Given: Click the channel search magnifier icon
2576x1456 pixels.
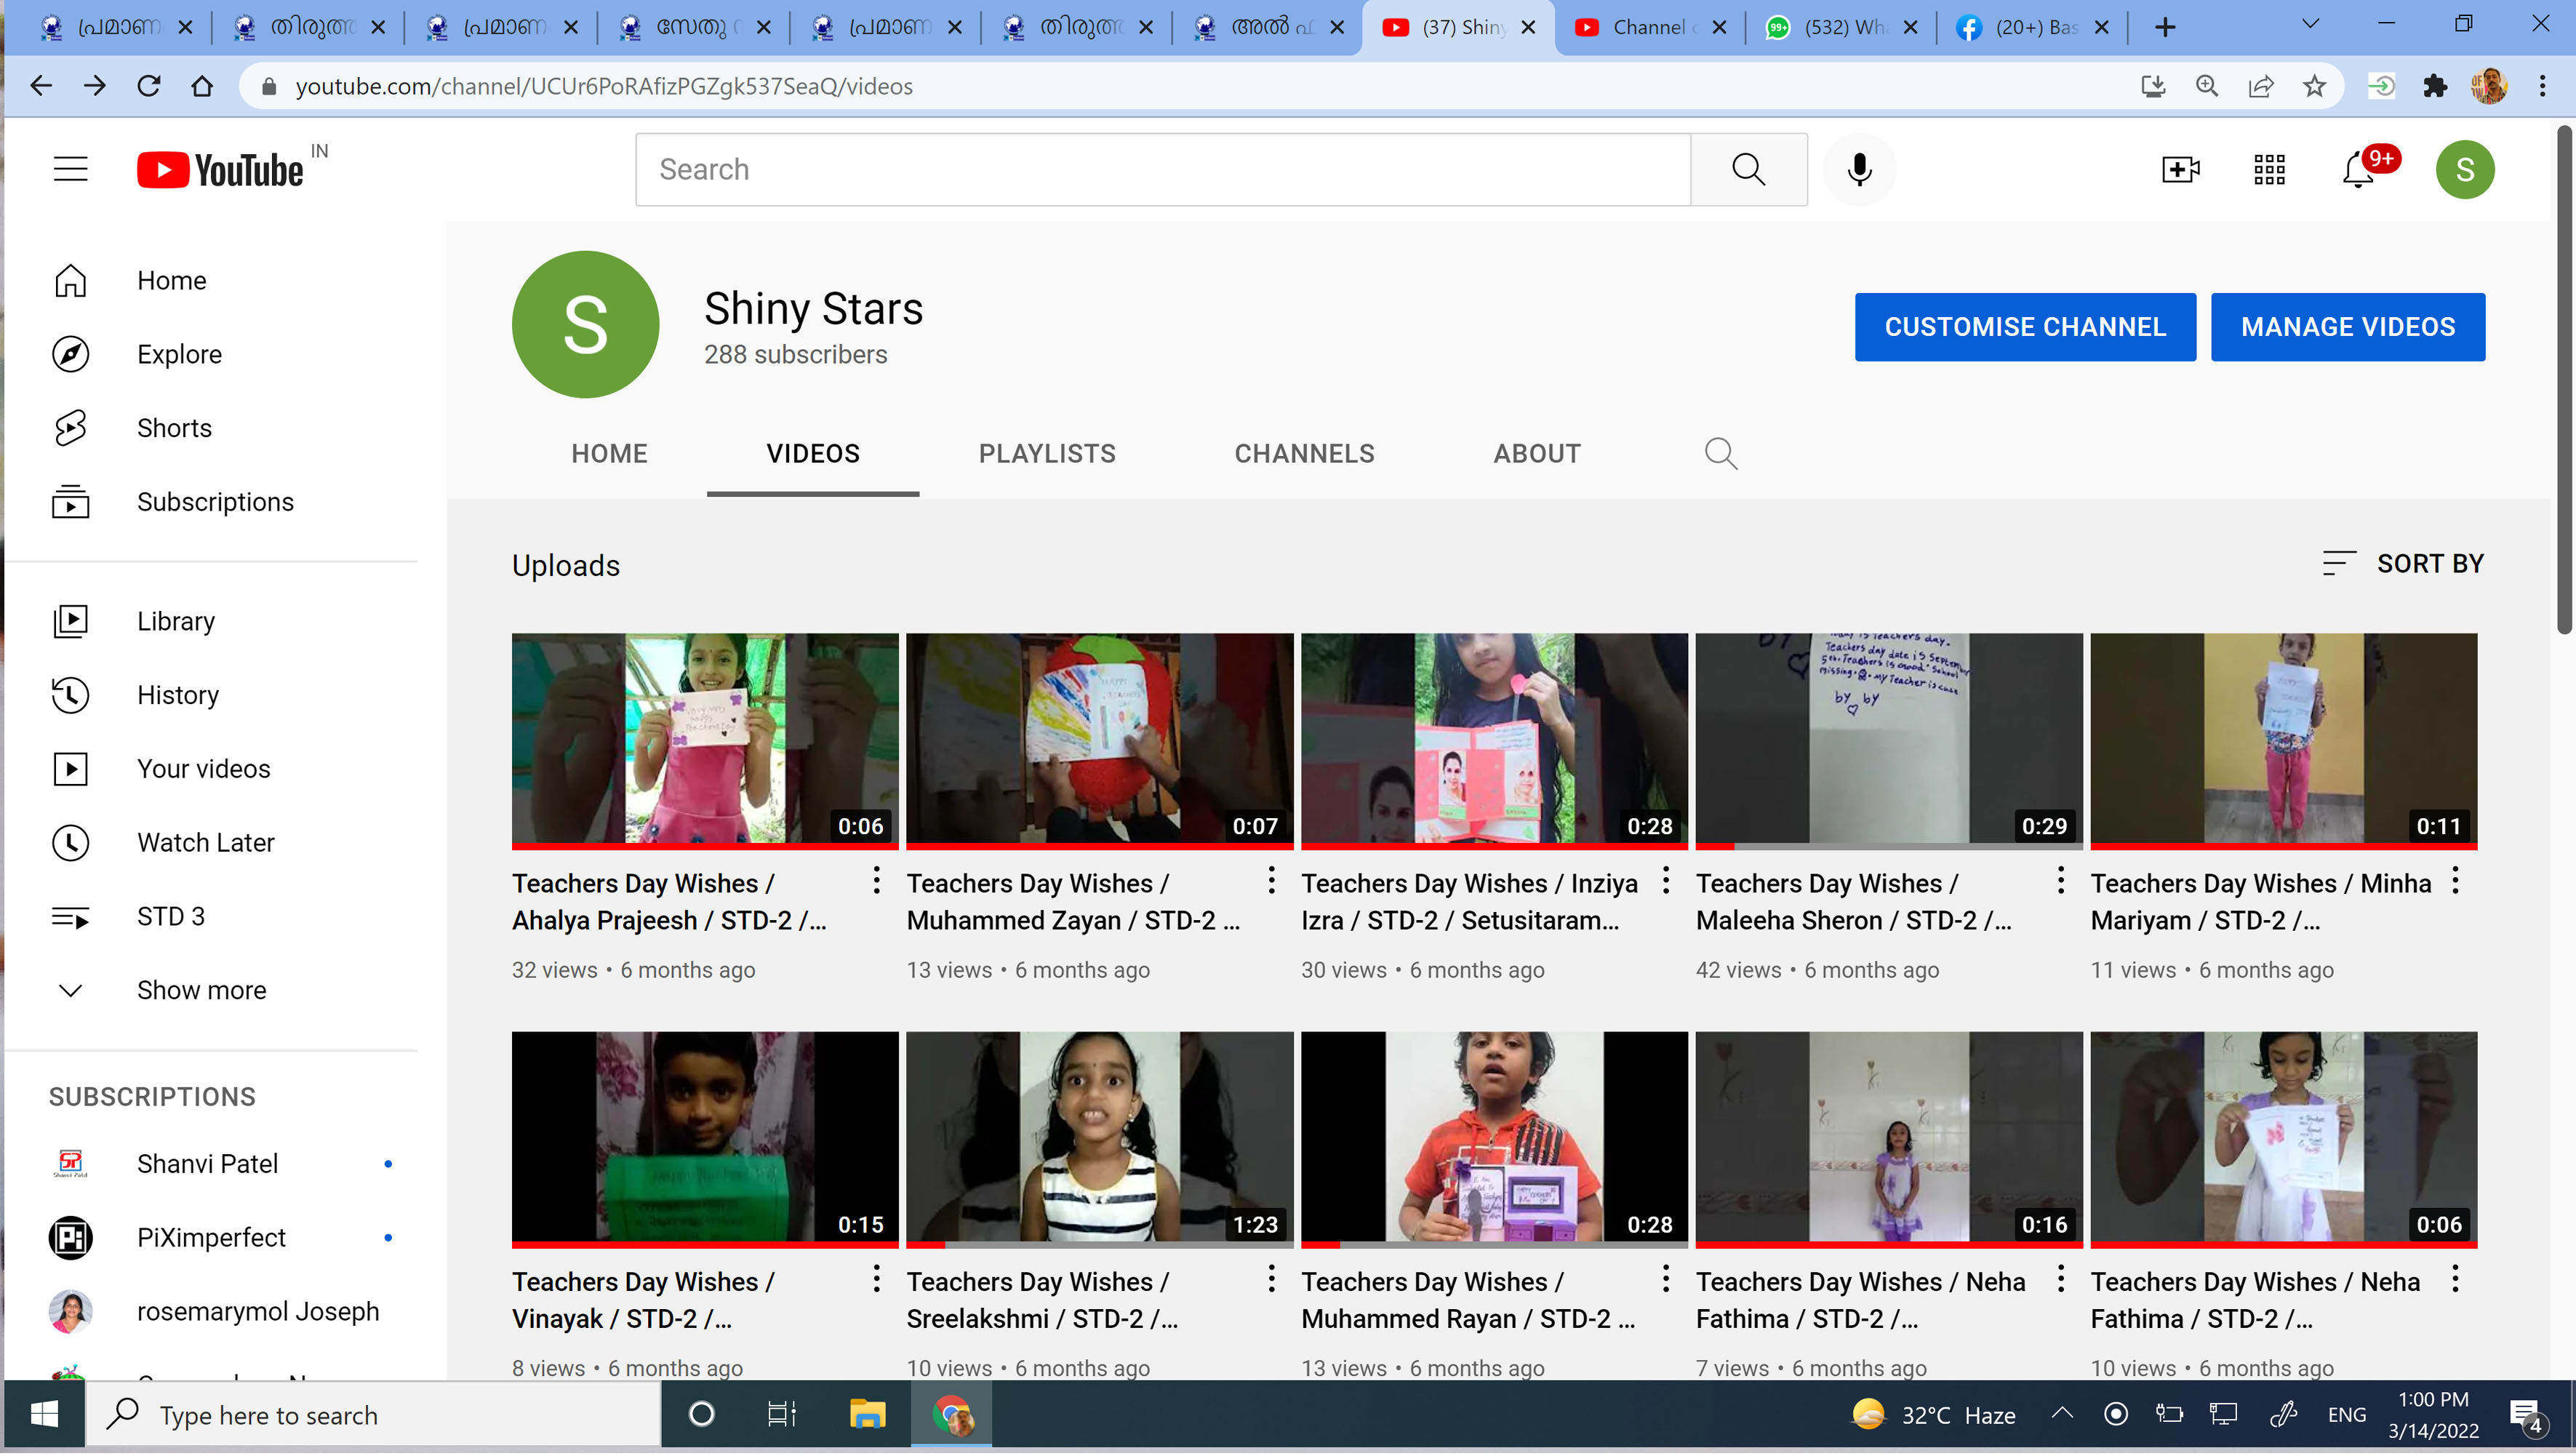Looking at the screenshot, I should pyautogui.click(x=1720, y=454).
